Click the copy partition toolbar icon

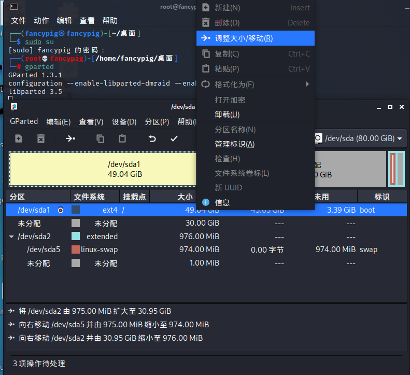(x=100, y=138)
